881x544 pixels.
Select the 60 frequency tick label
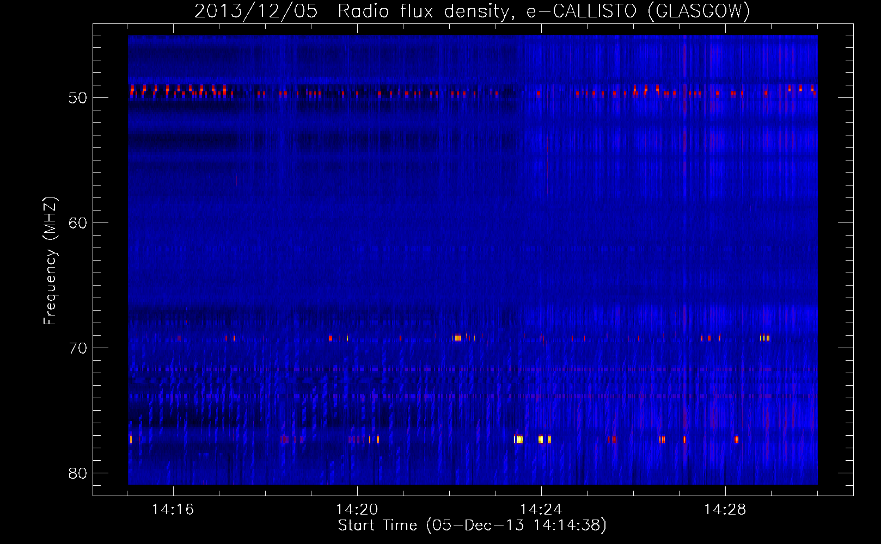[78, 224]
